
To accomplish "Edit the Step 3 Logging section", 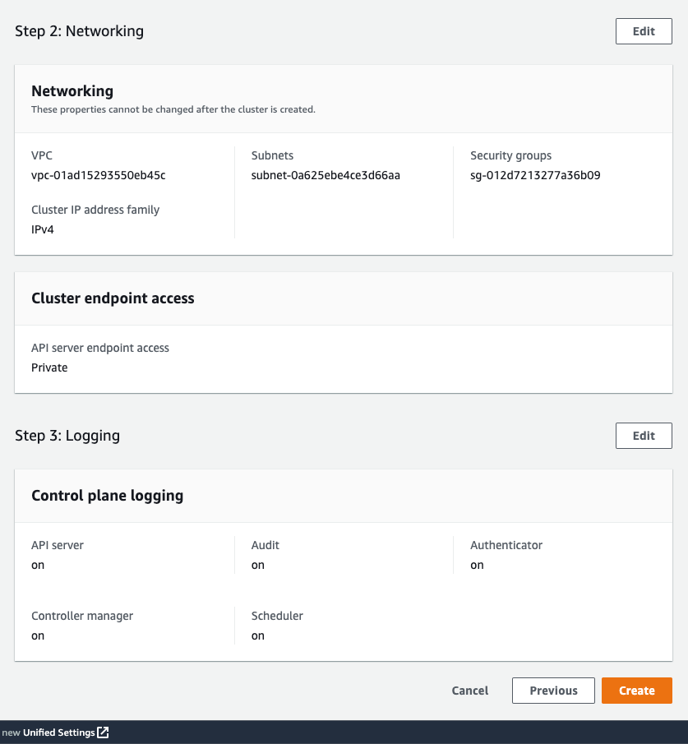I will (x=644, y=436).
